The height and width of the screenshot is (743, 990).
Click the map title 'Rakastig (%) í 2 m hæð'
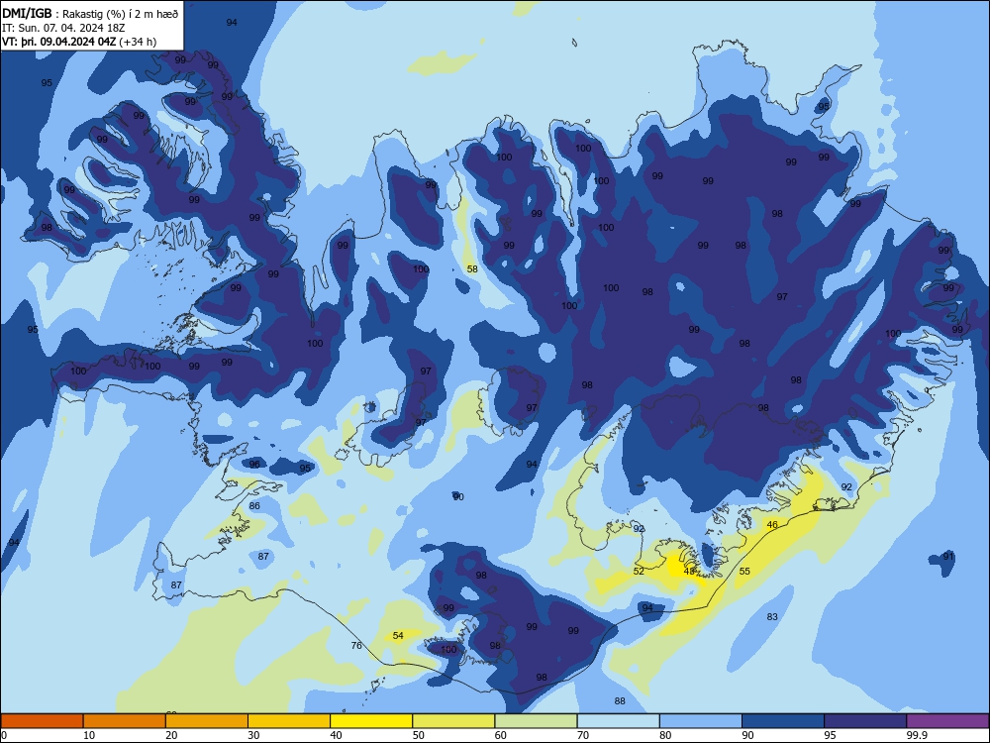121,13
